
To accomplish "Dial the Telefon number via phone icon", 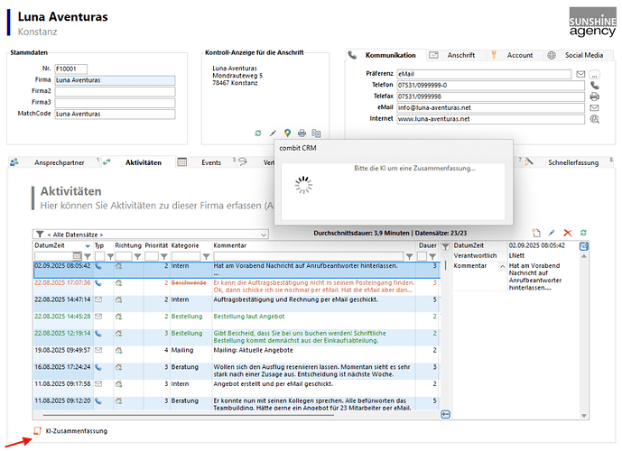I will (x=594, y=85).
